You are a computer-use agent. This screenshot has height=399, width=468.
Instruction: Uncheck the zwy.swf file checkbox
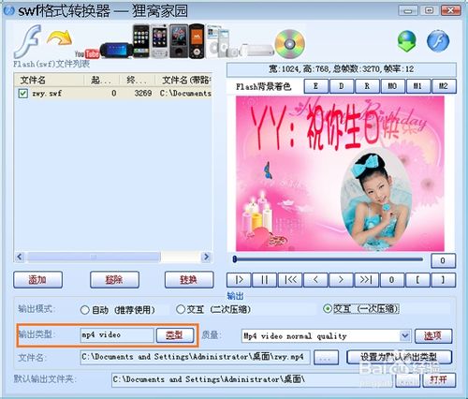(x=23, y=94)
